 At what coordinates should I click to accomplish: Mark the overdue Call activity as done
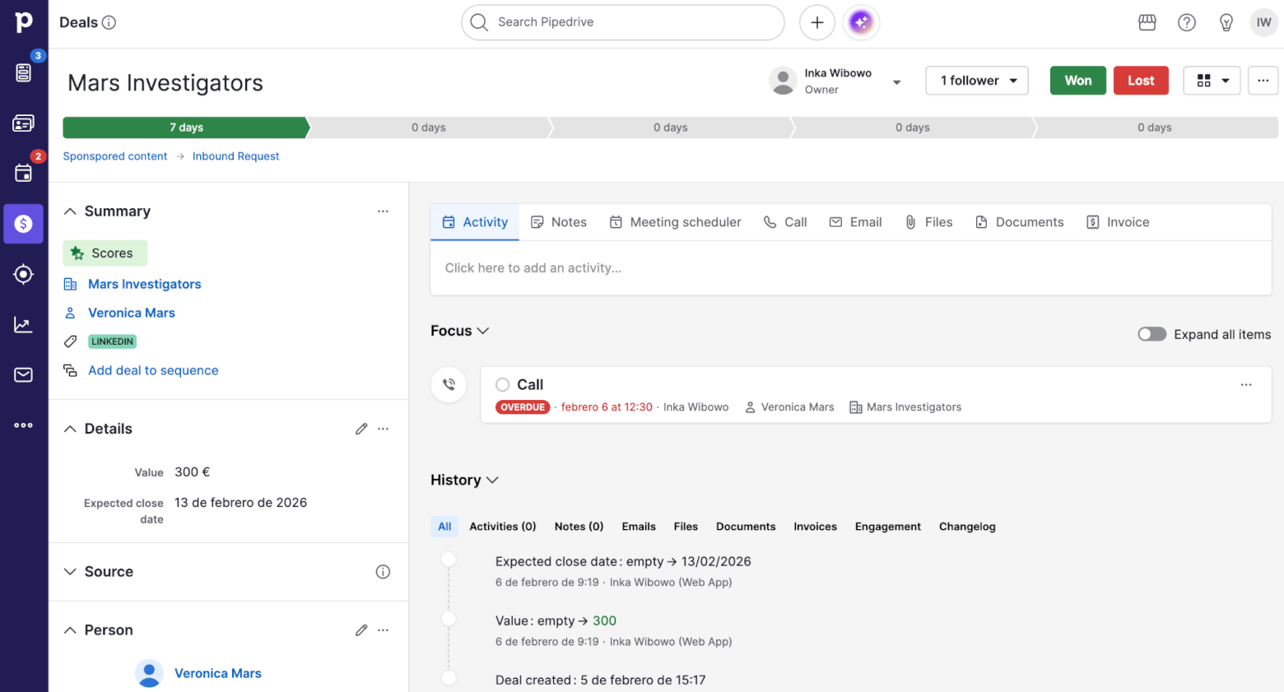point(502,384)
